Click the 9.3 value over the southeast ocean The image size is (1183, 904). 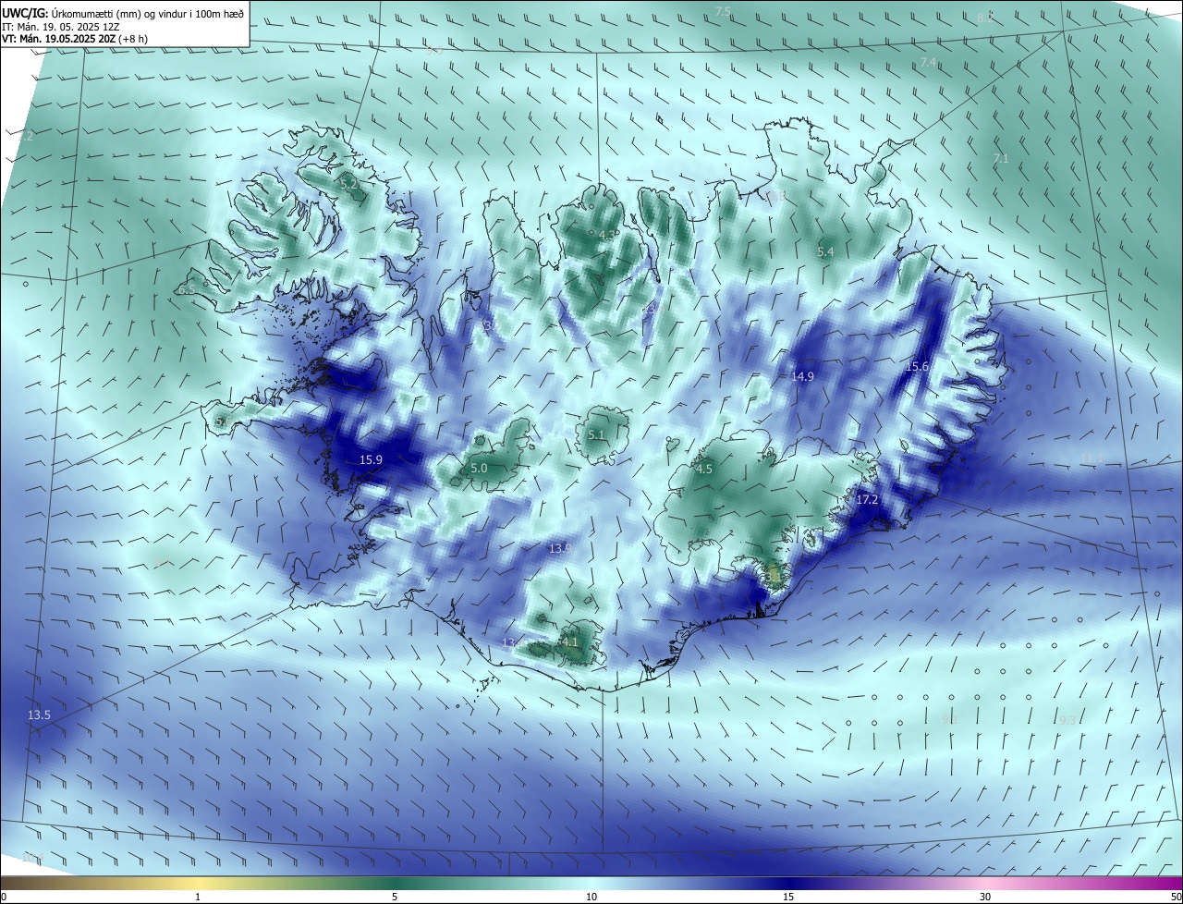(1067, 720)
